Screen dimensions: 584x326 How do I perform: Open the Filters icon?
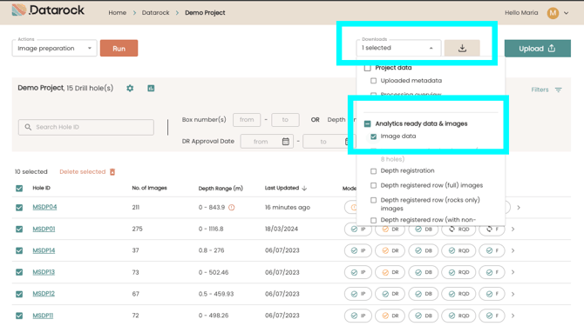pyautogui.click(x=559, y=90)
